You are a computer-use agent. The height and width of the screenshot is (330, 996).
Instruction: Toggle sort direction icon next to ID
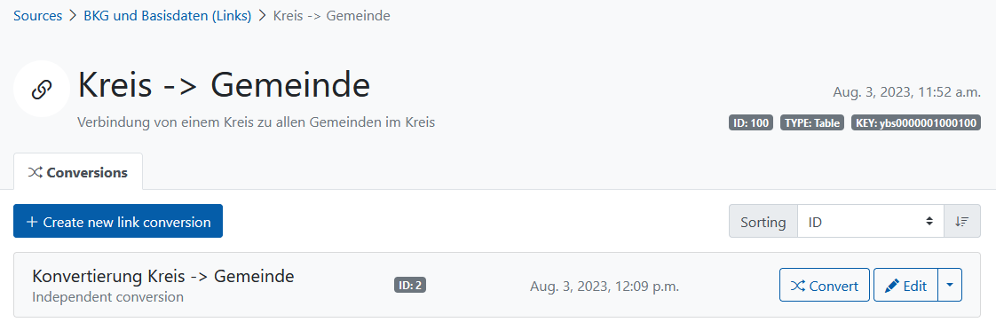(x=961, y=222)
